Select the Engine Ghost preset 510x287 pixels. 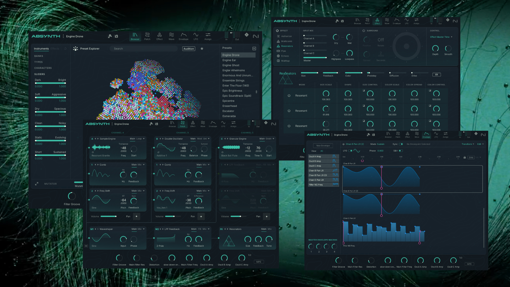point(231,65)
